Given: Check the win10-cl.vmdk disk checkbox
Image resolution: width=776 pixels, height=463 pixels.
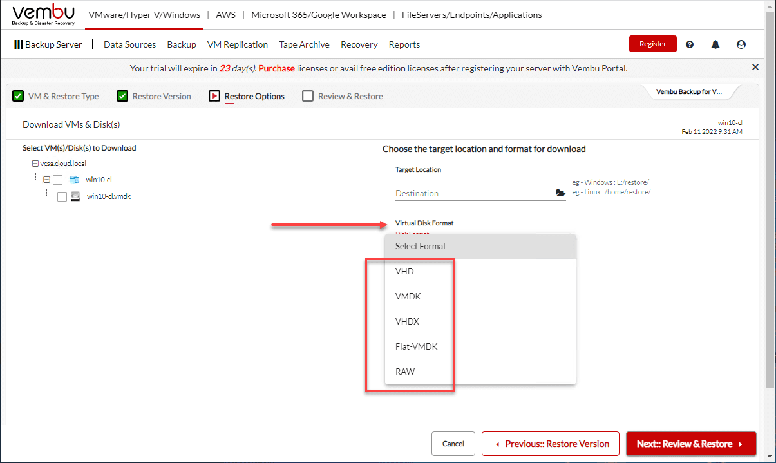Looking at the screenshot, I should pyautogui.click(x=62, y=196).
